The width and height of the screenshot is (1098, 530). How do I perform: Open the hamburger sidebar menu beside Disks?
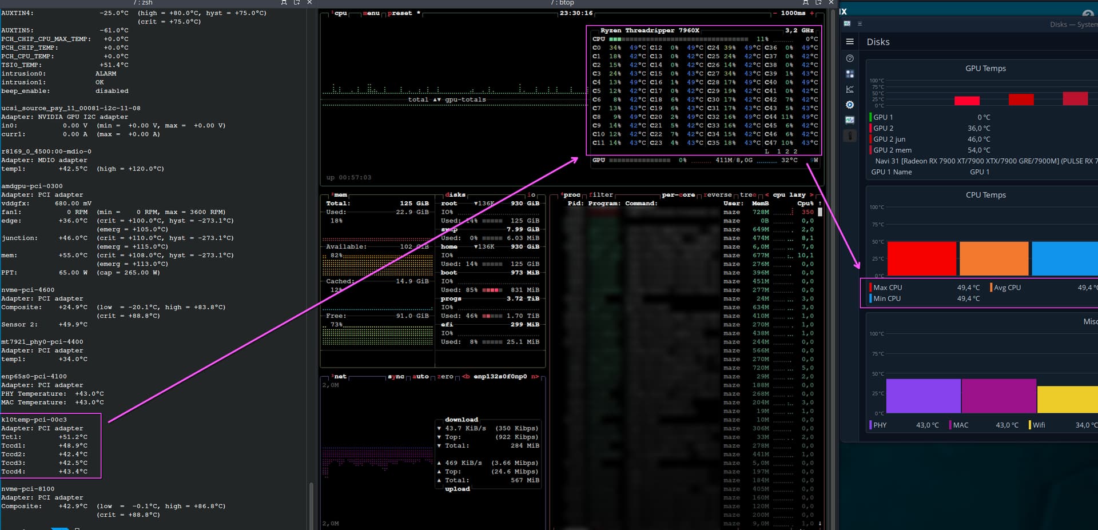click(x=850, y=42)
